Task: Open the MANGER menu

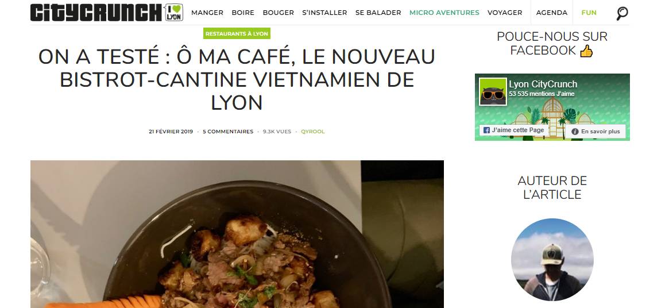Action: (207, 13)
